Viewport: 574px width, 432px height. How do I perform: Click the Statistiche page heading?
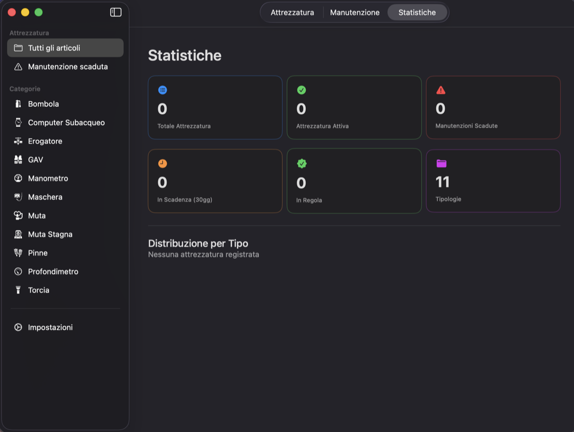click(x=185, y=55)
